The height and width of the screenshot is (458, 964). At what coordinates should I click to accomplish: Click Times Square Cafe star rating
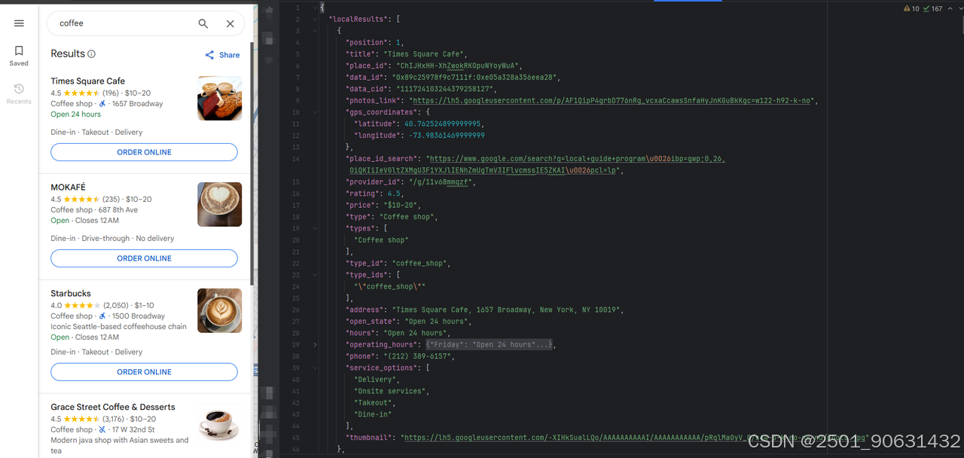point(81,93)
